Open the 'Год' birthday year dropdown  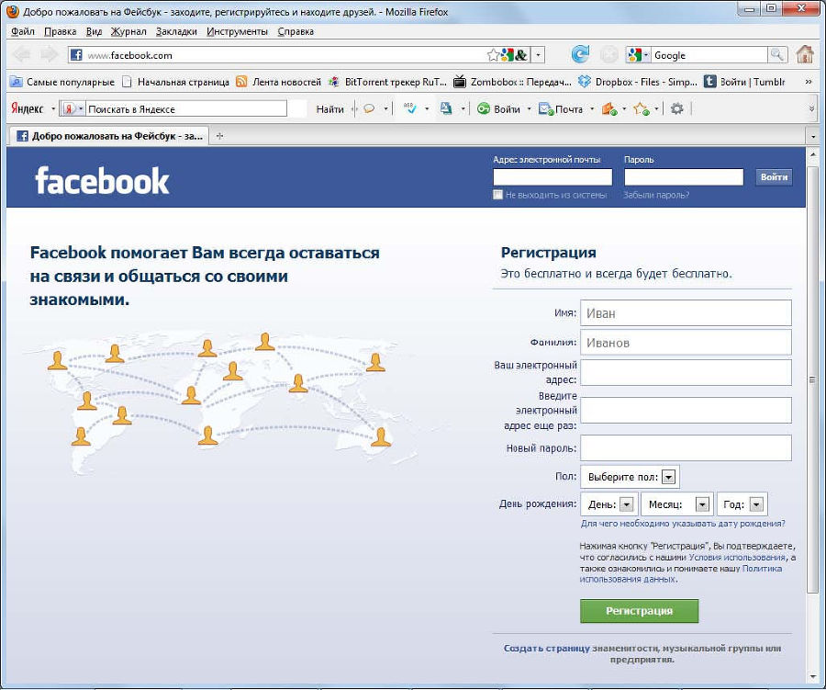click(756, 504)
